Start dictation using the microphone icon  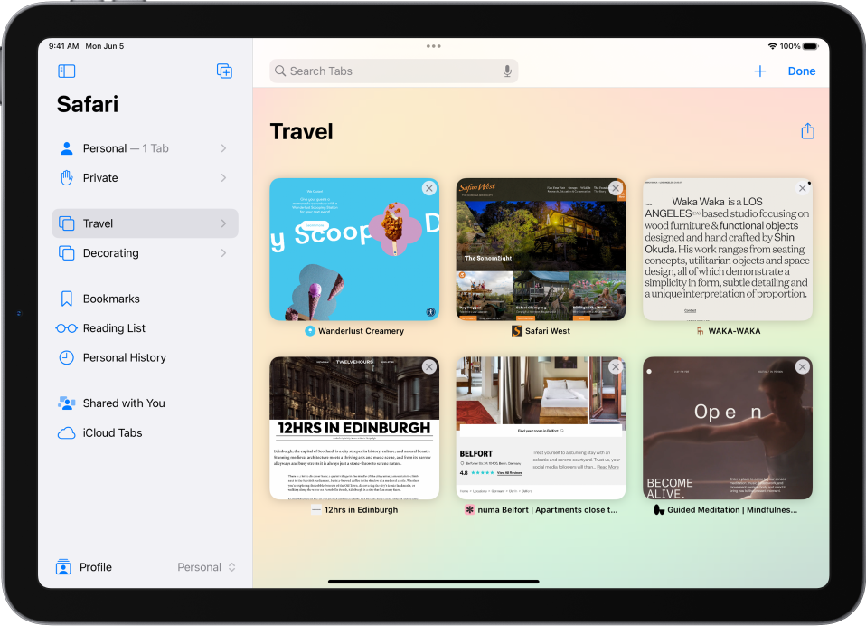pyautogui.click(x=507, y=71)
